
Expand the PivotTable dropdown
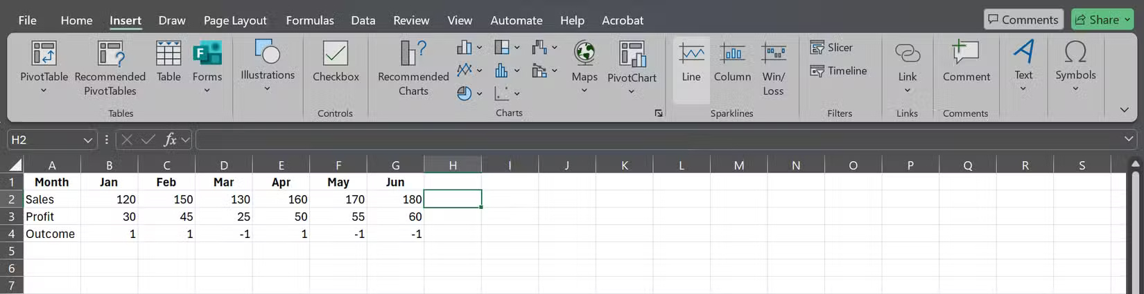[x=44, y=91]
